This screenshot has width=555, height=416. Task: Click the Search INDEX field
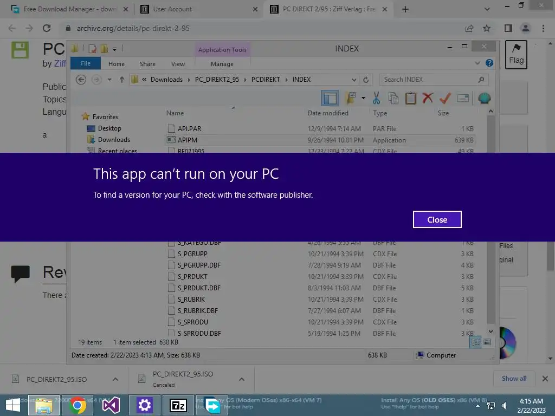tap(434, 80)
